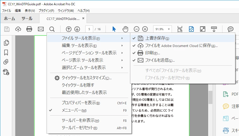Select the arrow selection tool
This screenshot has height=136, width=239.
[x=114, y=29]
